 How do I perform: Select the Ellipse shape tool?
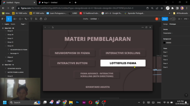point(20,19)
